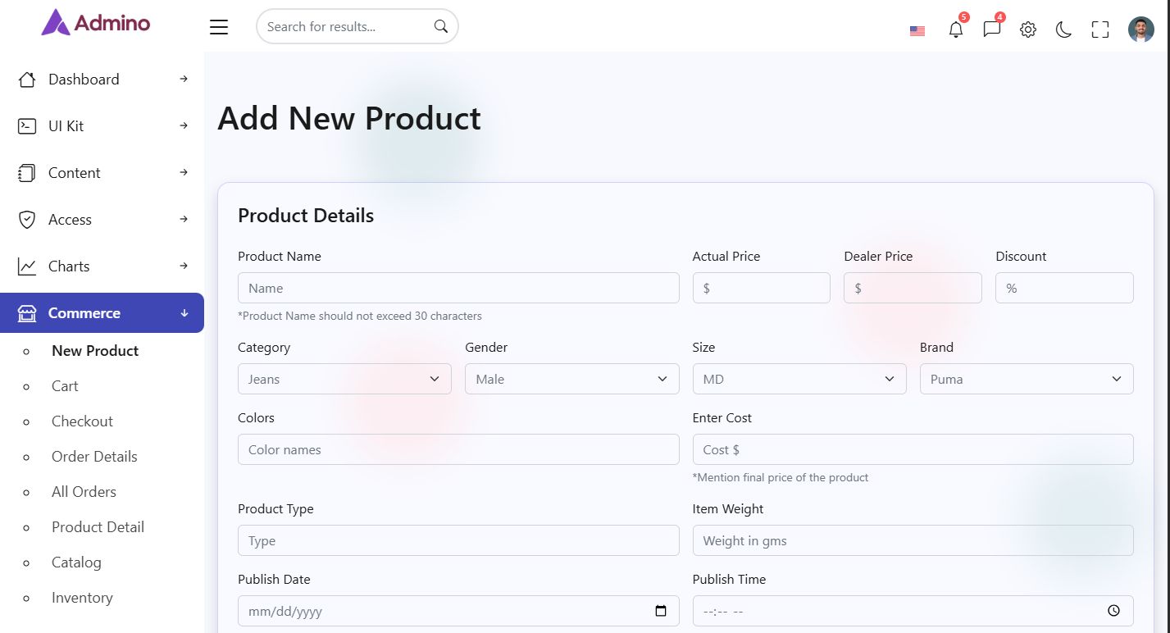Click the Admino logo
Image resolution: width=1170 pixels, height=633 pixels.
96,23
